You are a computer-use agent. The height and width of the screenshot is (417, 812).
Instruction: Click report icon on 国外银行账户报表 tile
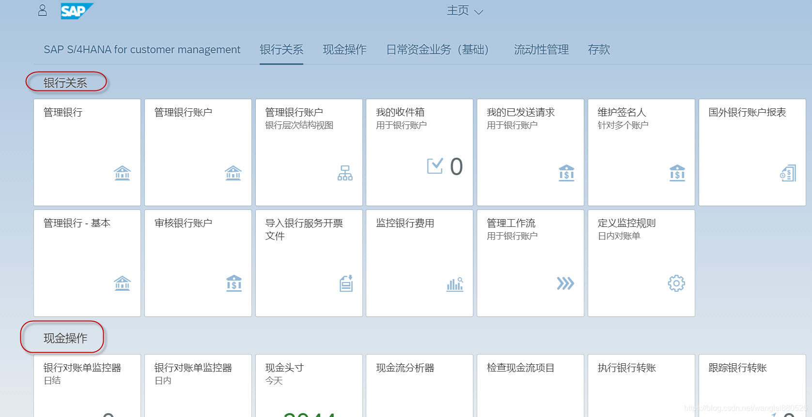pyautogui.click(x=788, y=173)
